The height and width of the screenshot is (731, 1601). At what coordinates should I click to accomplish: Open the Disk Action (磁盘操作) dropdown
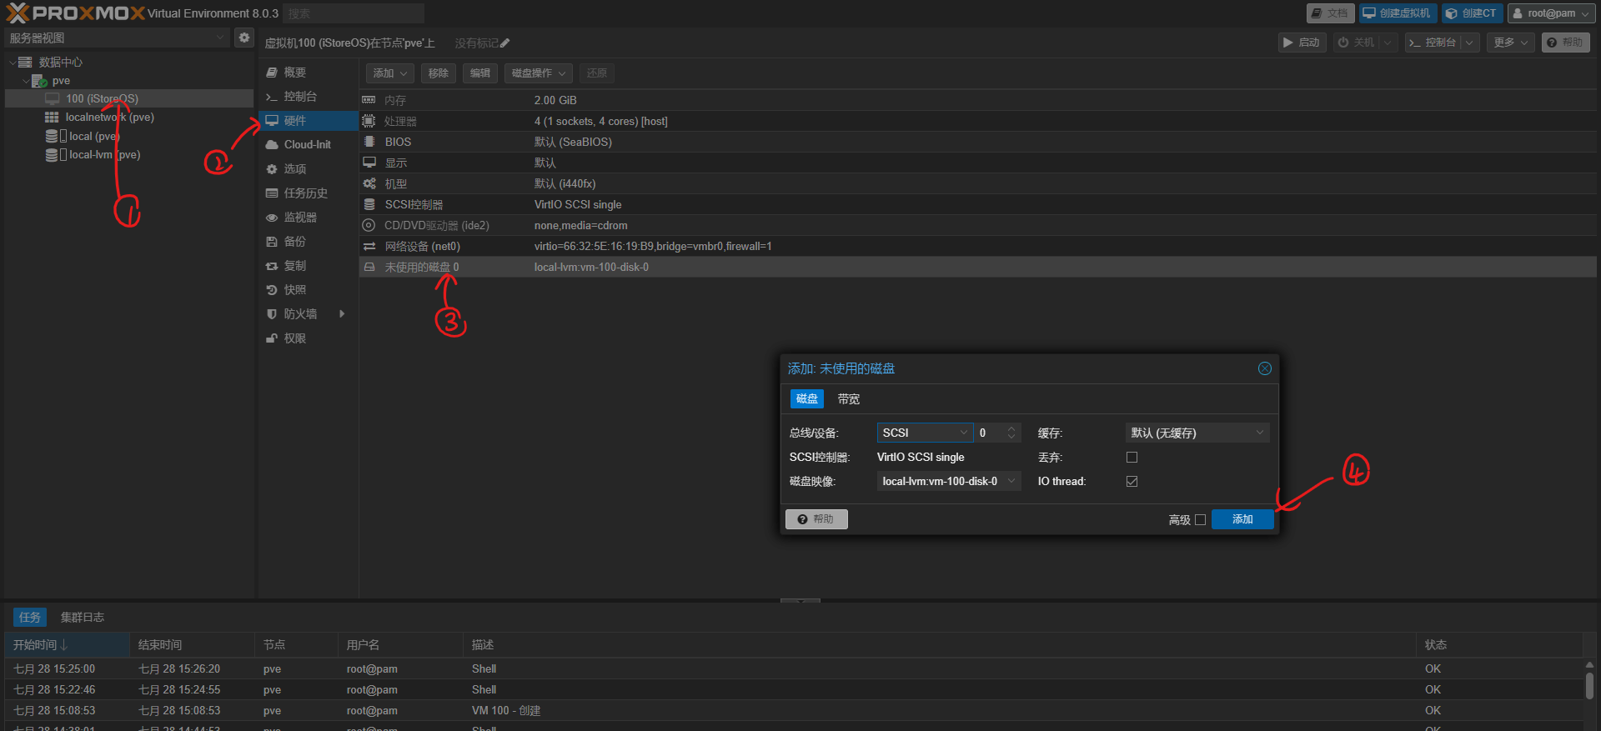coord(538,73)
